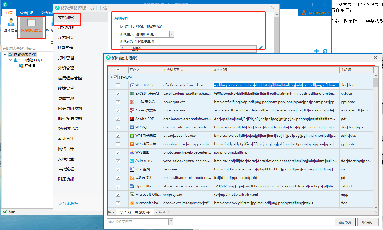Jump to last record navigation arrow
This screenshot has height=230, width=383.
tap(161, 212)
